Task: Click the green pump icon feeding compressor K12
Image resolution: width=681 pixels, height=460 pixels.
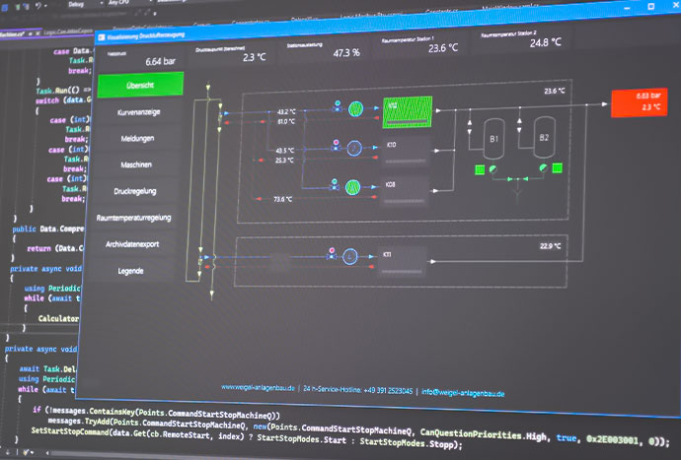Action: [356, 107]
